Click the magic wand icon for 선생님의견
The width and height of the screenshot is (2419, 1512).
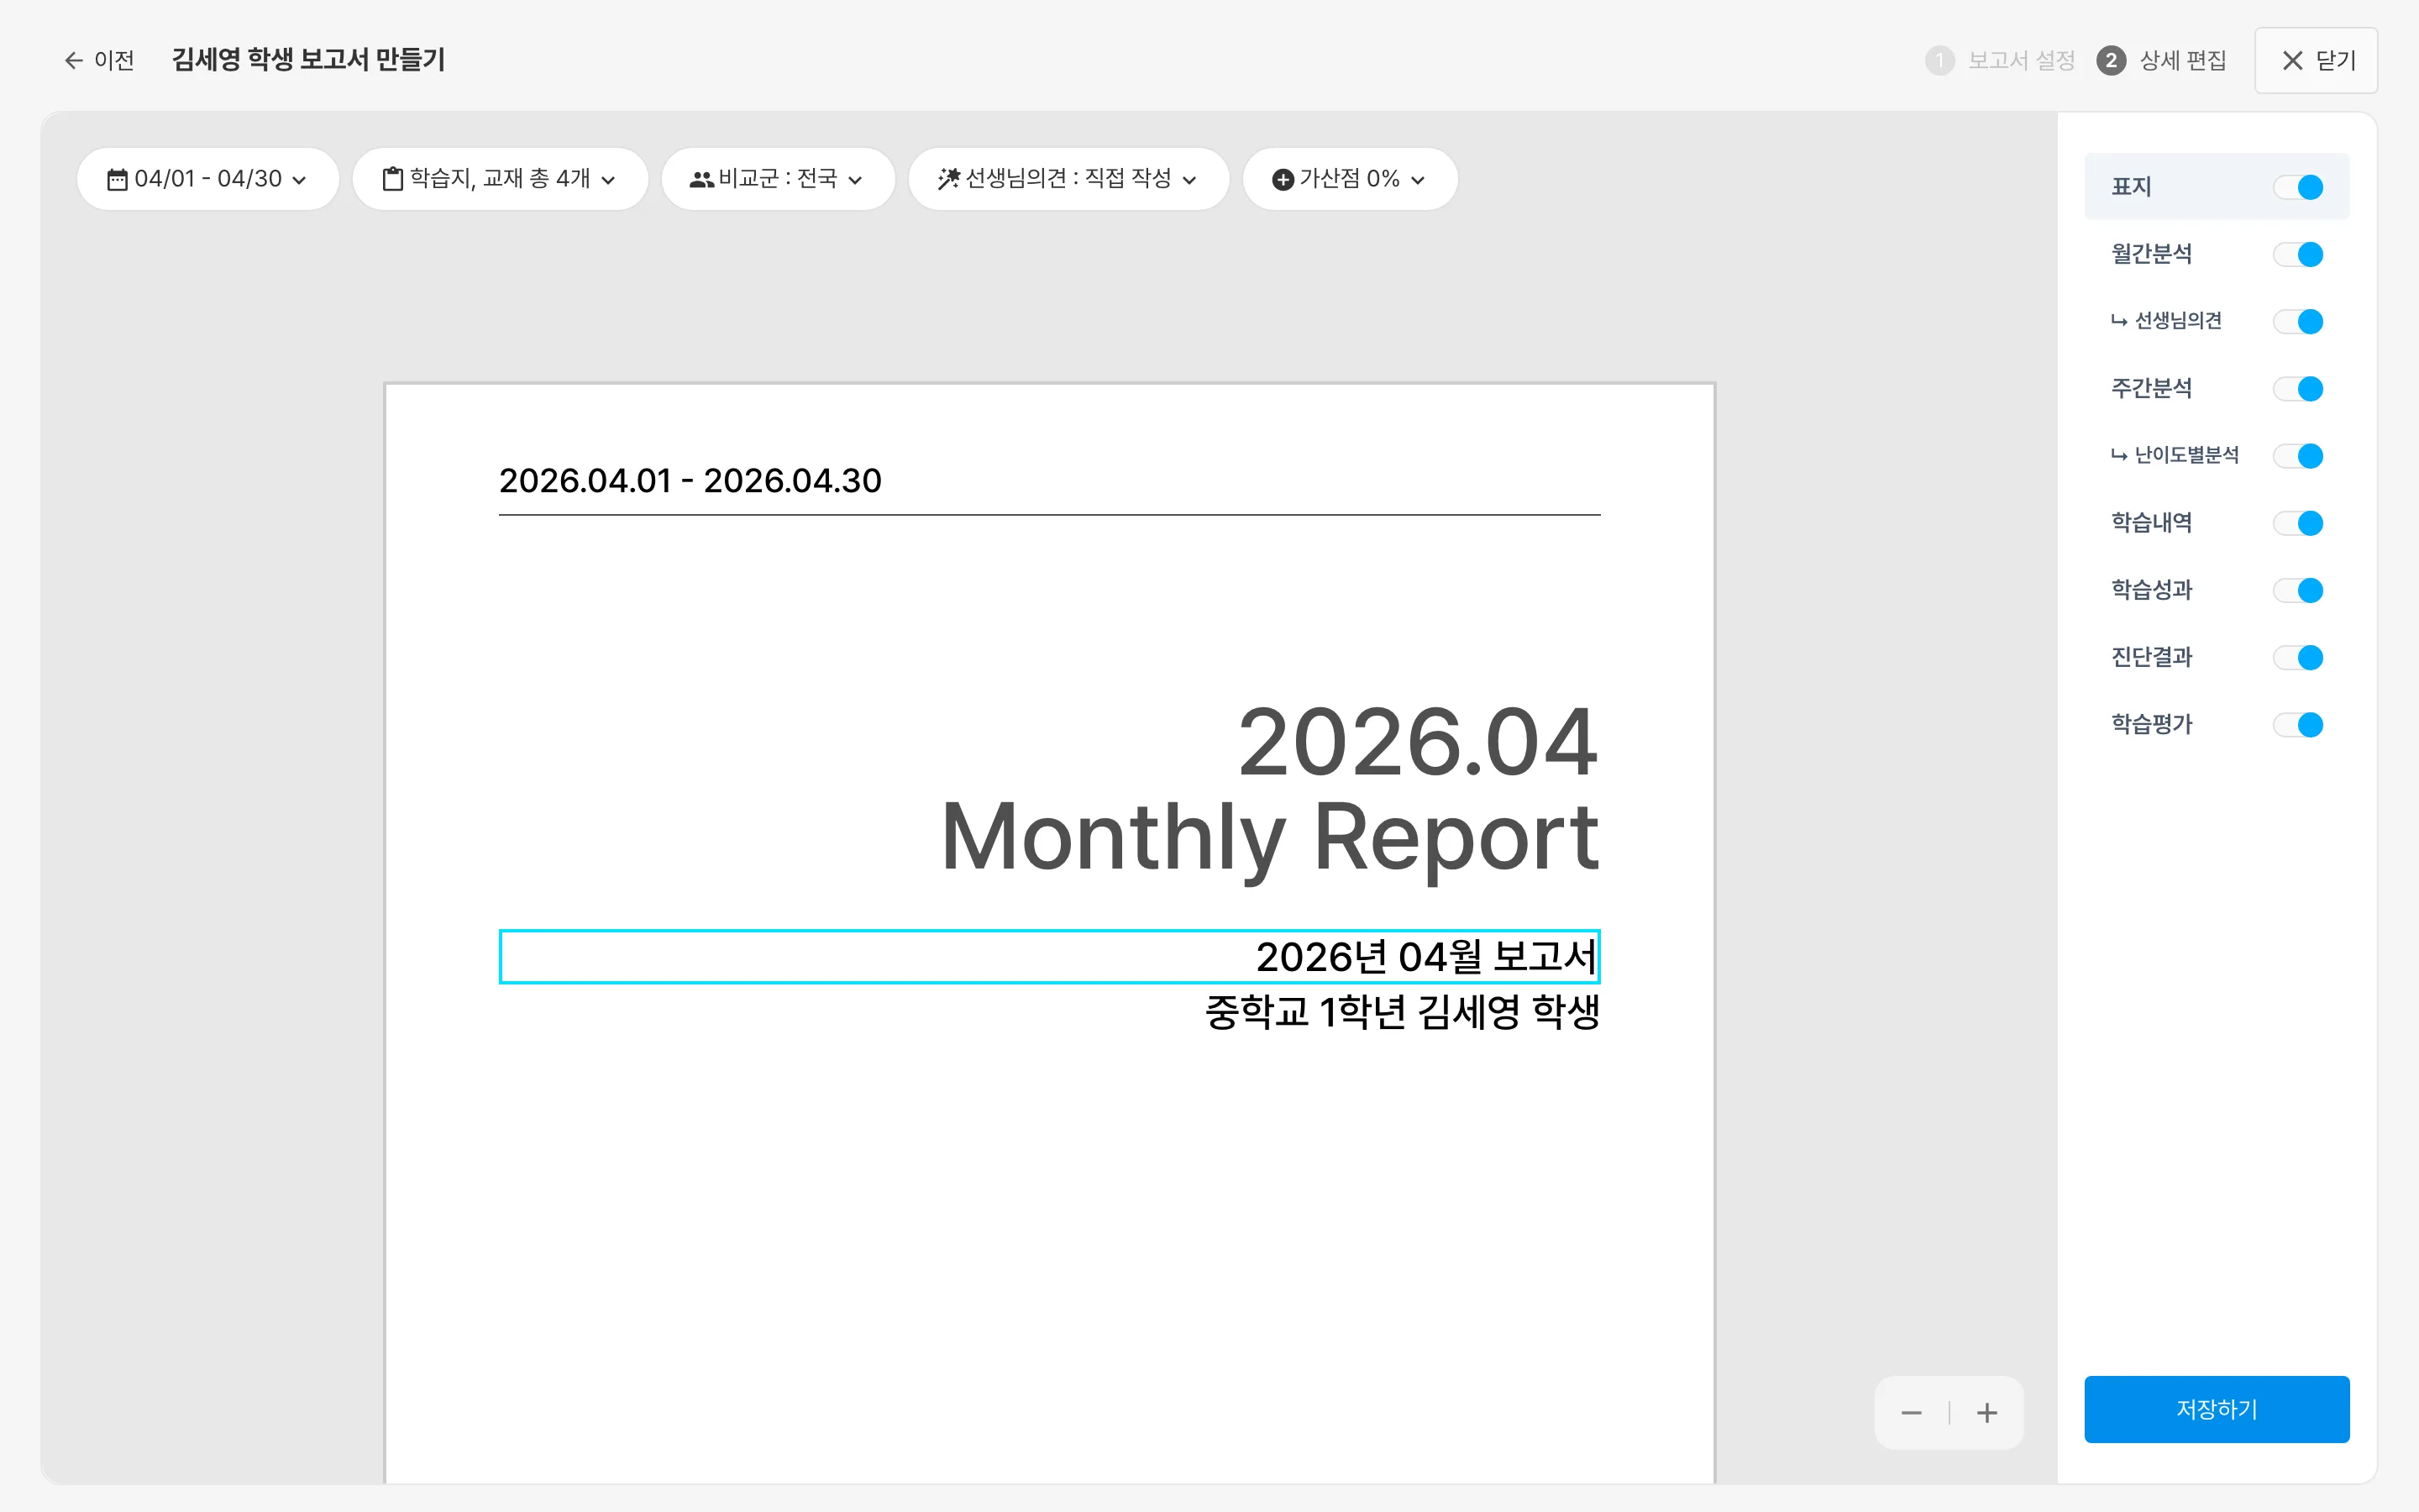click(948, 179)
